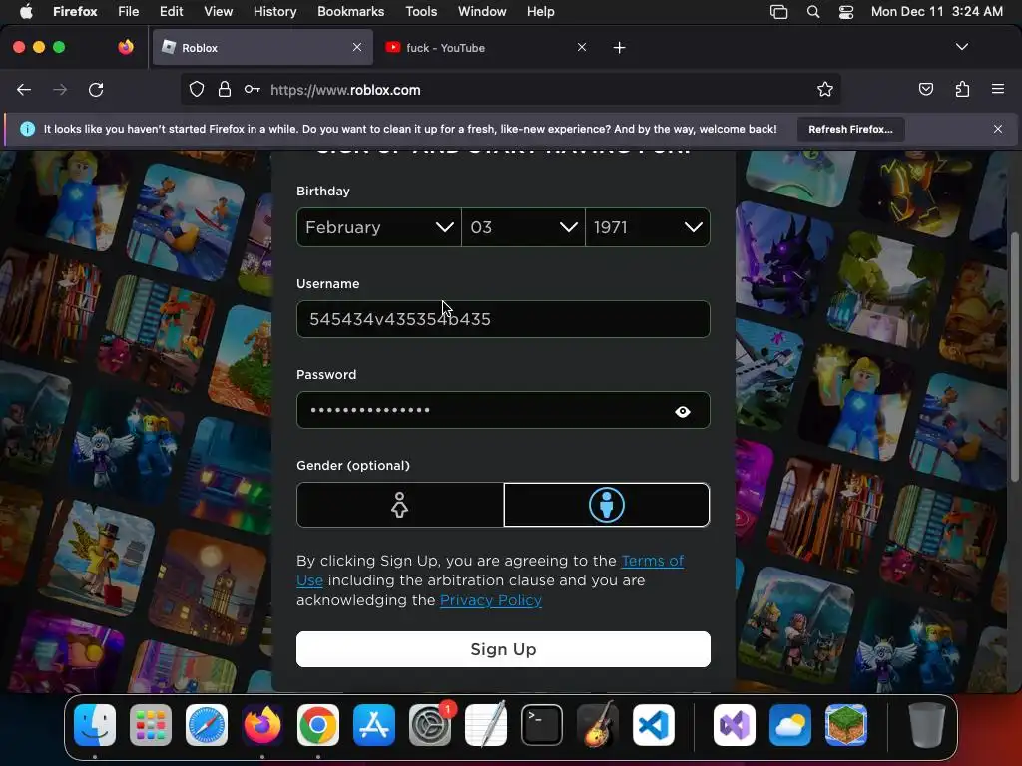1022x766 pixels.
Task: Open the Apple menu
Action: [x=26, y=12]
